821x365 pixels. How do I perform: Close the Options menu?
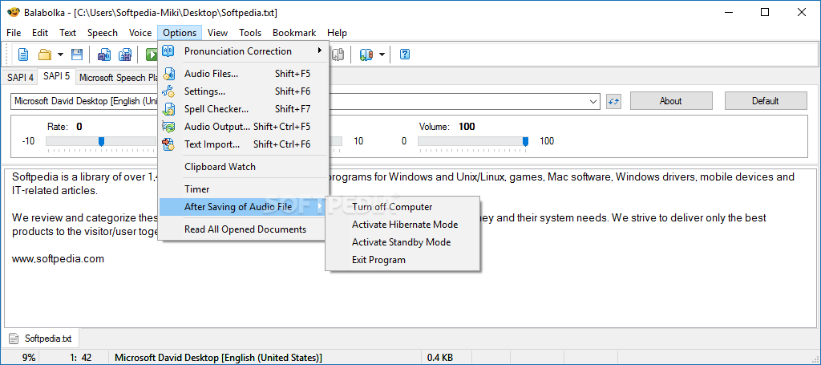point(180,32)
